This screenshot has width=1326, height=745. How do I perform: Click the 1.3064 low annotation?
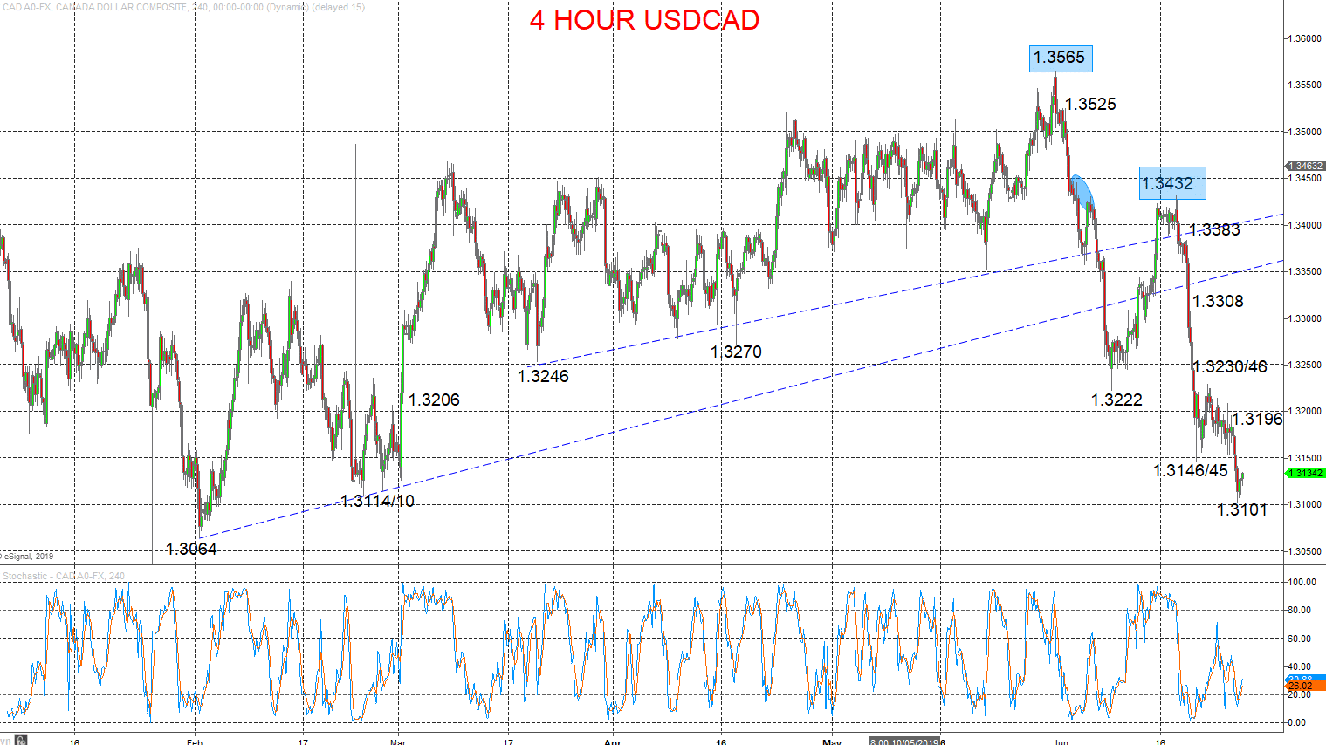click(191, 550)
